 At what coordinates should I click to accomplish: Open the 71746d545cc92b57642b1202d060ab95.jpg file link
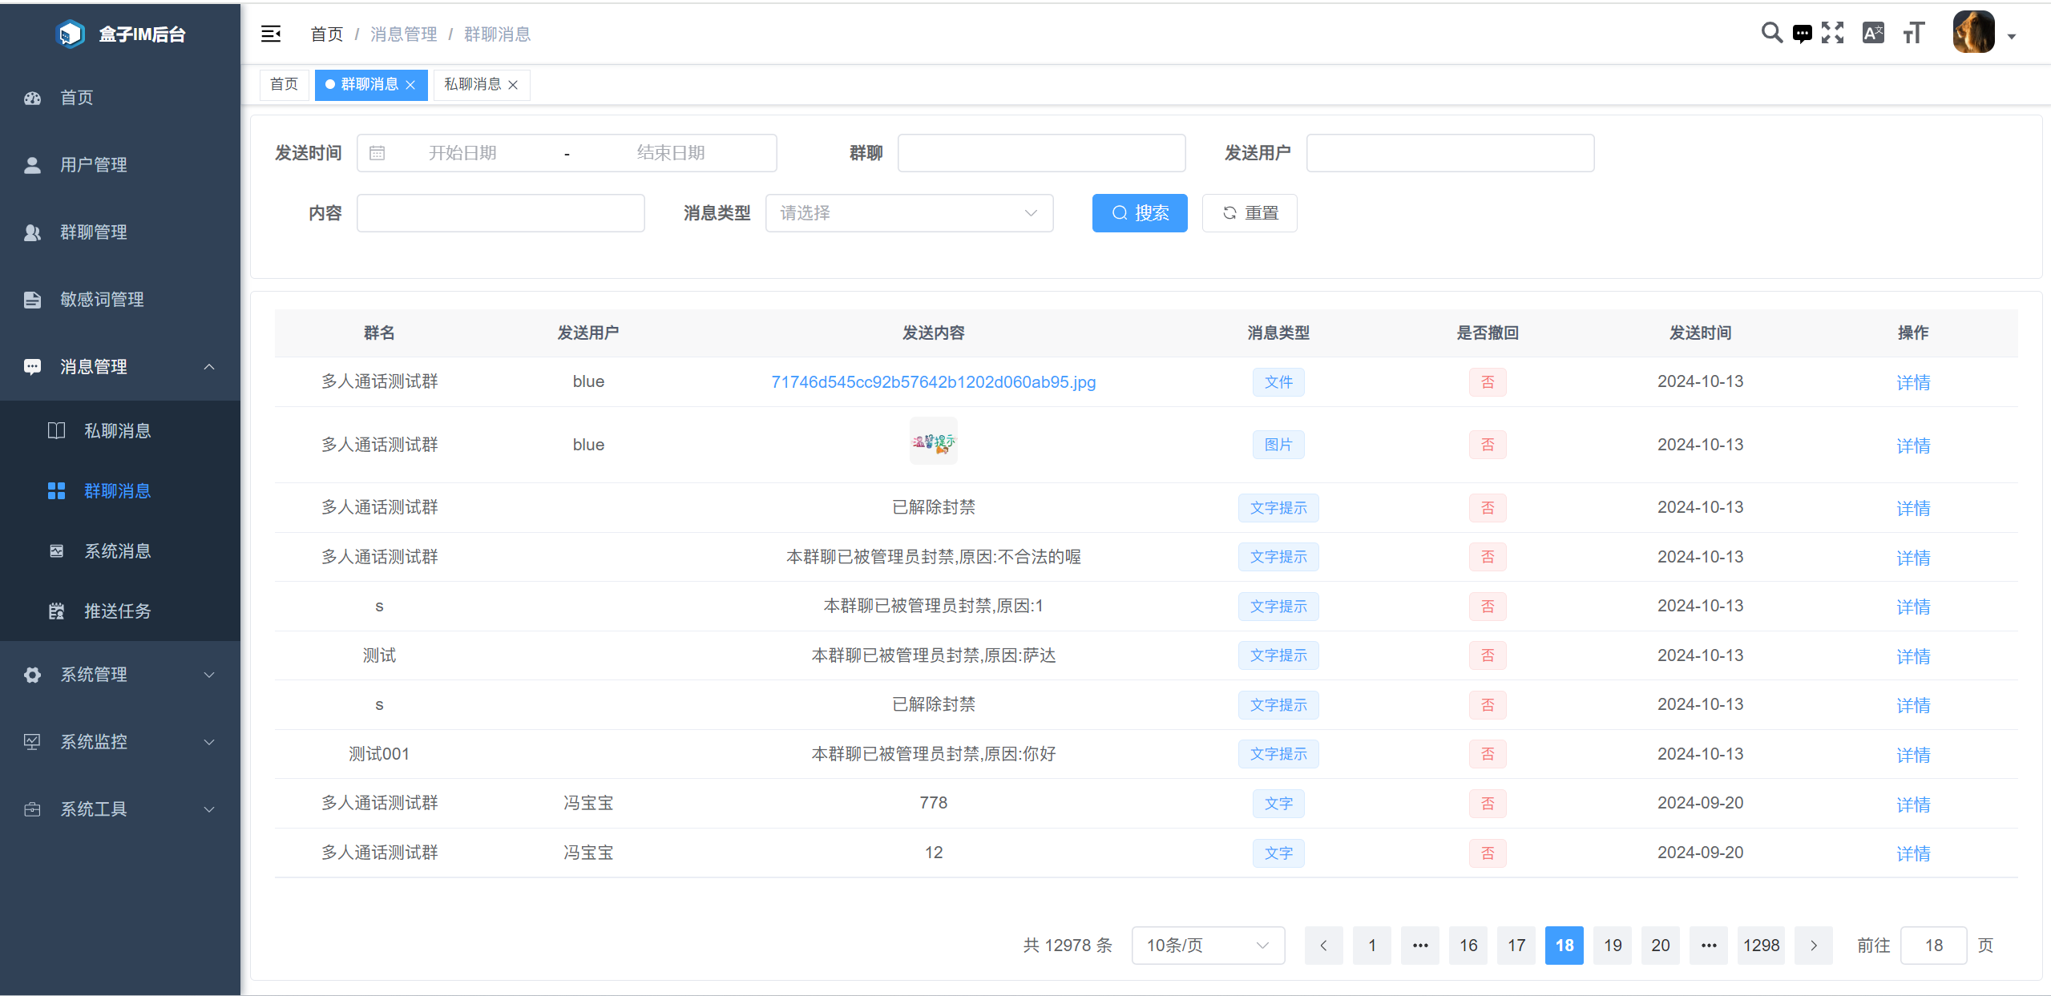tap(933, 382)
